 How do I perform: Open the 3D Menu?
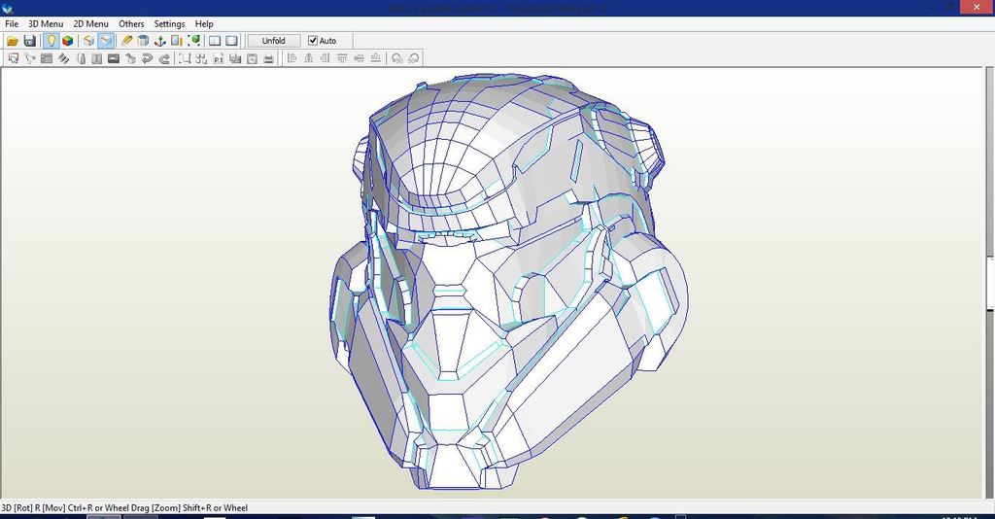click(x=46, y=23)
